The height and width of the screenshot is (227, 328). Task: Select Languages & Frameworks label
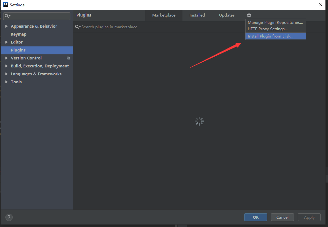point(36,74)
